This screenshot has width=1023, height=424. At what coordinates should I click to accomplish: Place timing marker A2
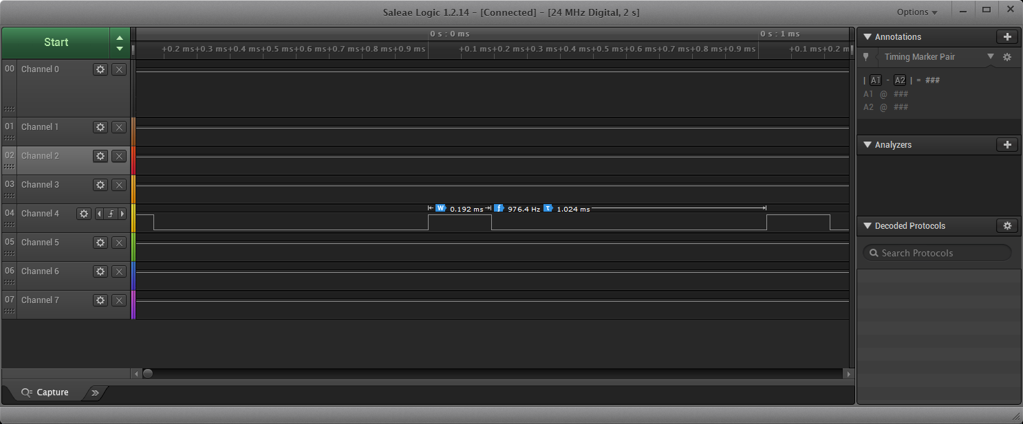tap(900, 80)
